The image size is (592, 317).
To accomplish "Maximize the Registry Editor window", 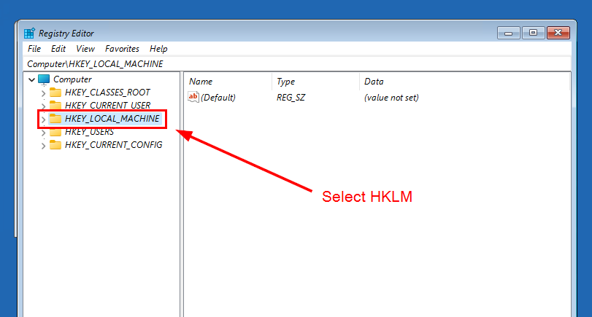I will coord(533,33).
